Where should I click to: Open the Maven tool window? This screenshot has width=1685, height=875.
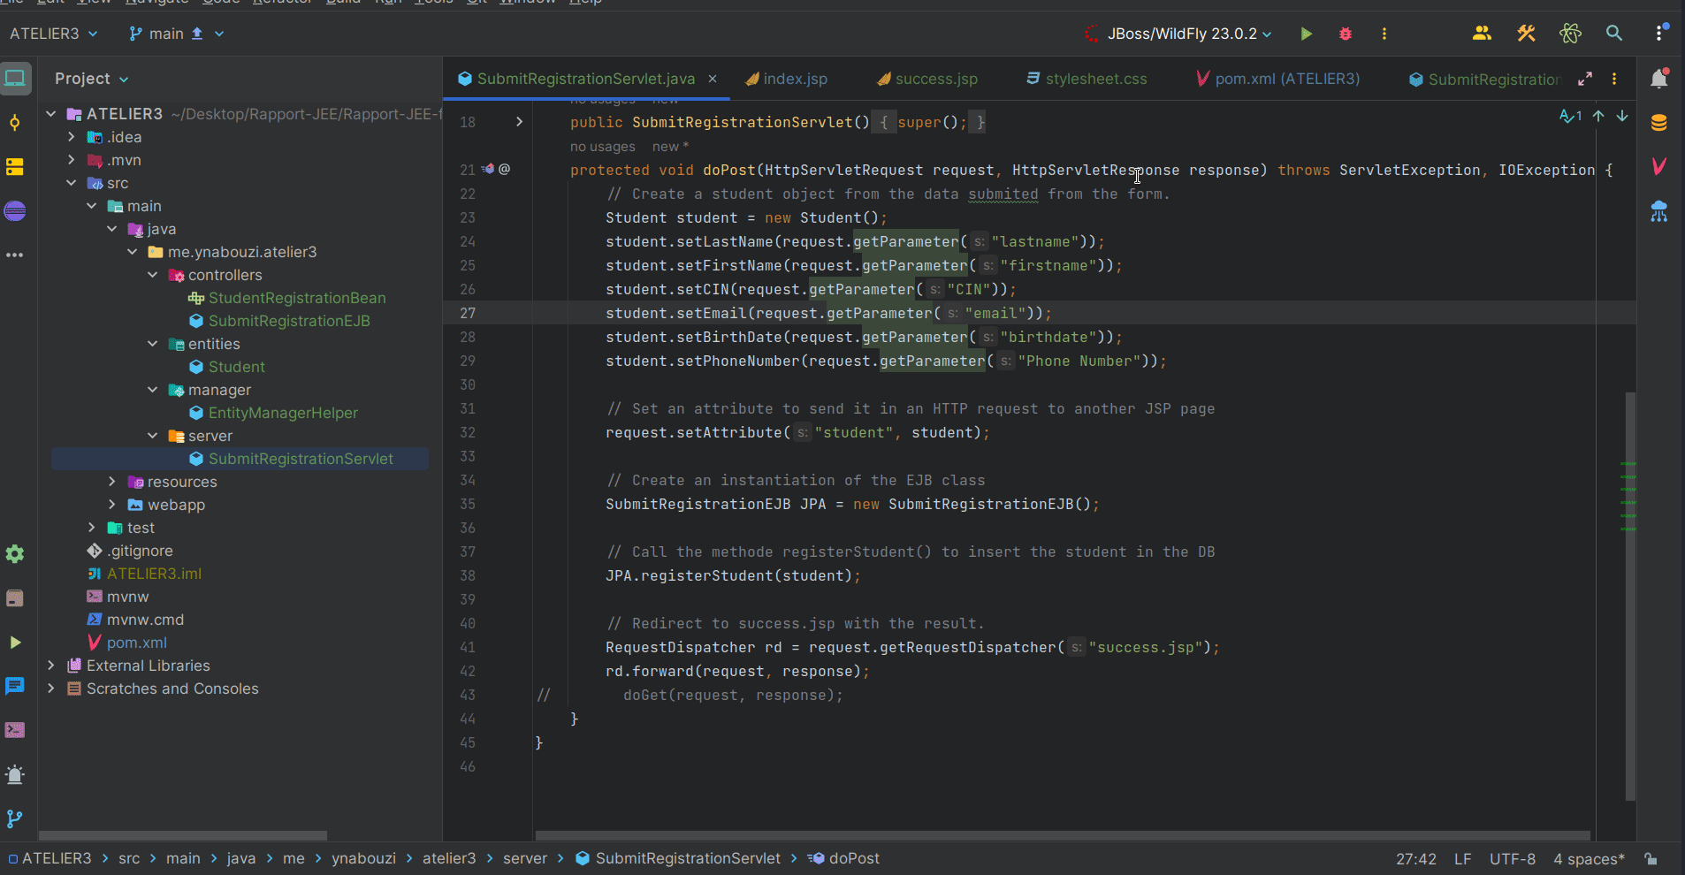click(1658, 166)
